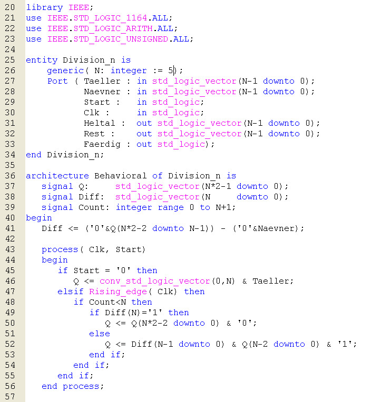Click 'STD_LOGIC_1164' on line 21

click(x=110, y=18)
